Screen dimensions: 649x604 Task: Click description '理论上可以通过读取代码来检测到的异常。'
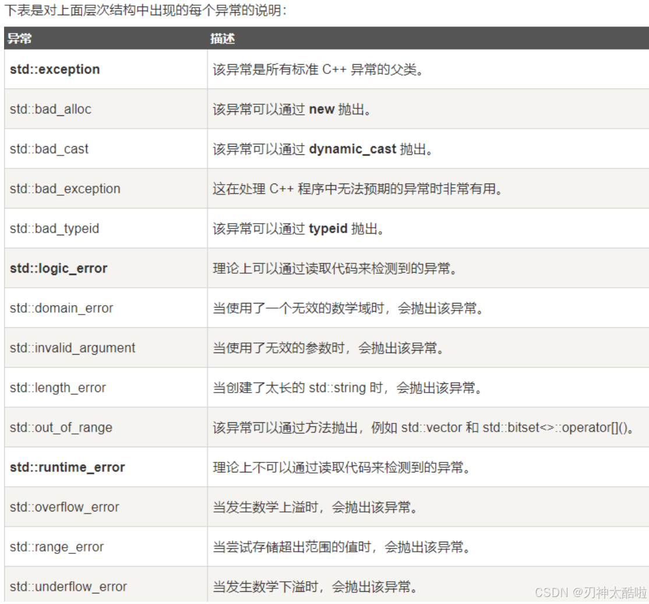pos(335,269)
